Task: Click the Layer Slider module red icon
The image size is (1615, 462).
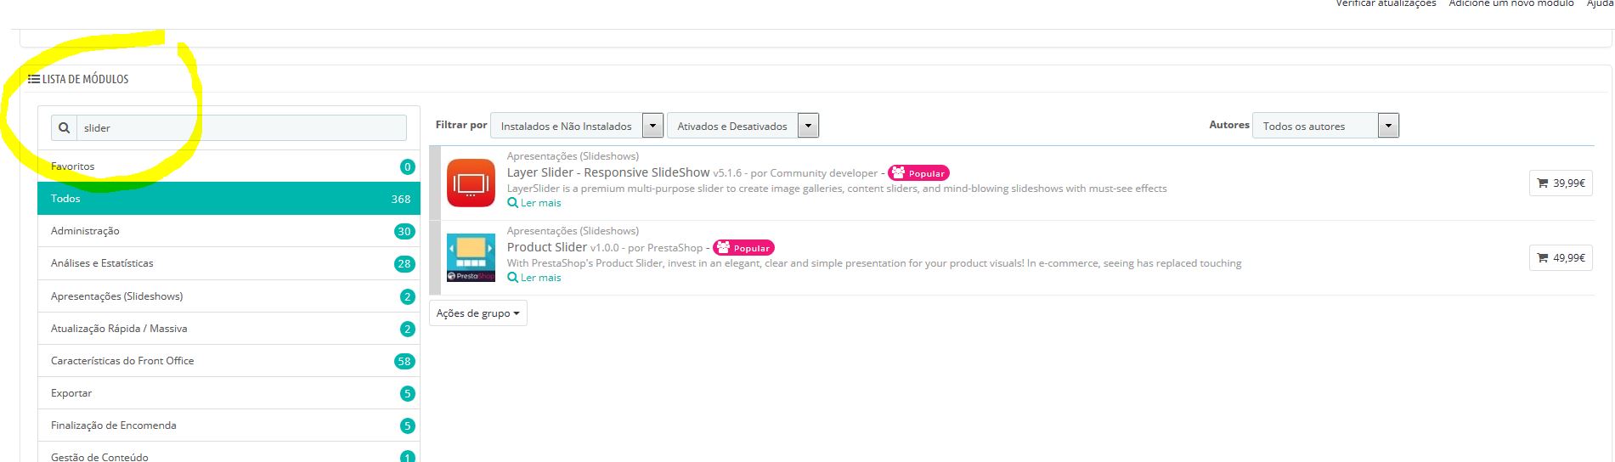Action: coord(471,183)
